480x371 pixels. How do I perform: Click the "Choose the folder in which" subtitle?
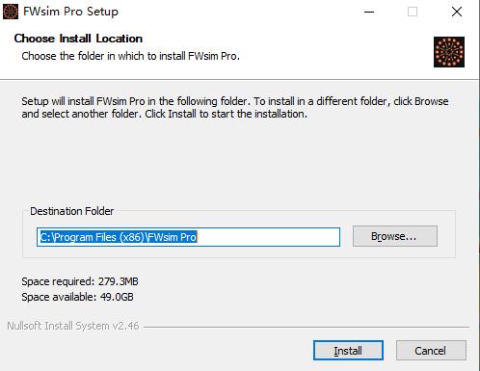[131, 56]
